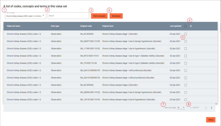Tick the checkbox for SN_129181000119109 row
Screen dimensions: 221x126
point(186,100)
